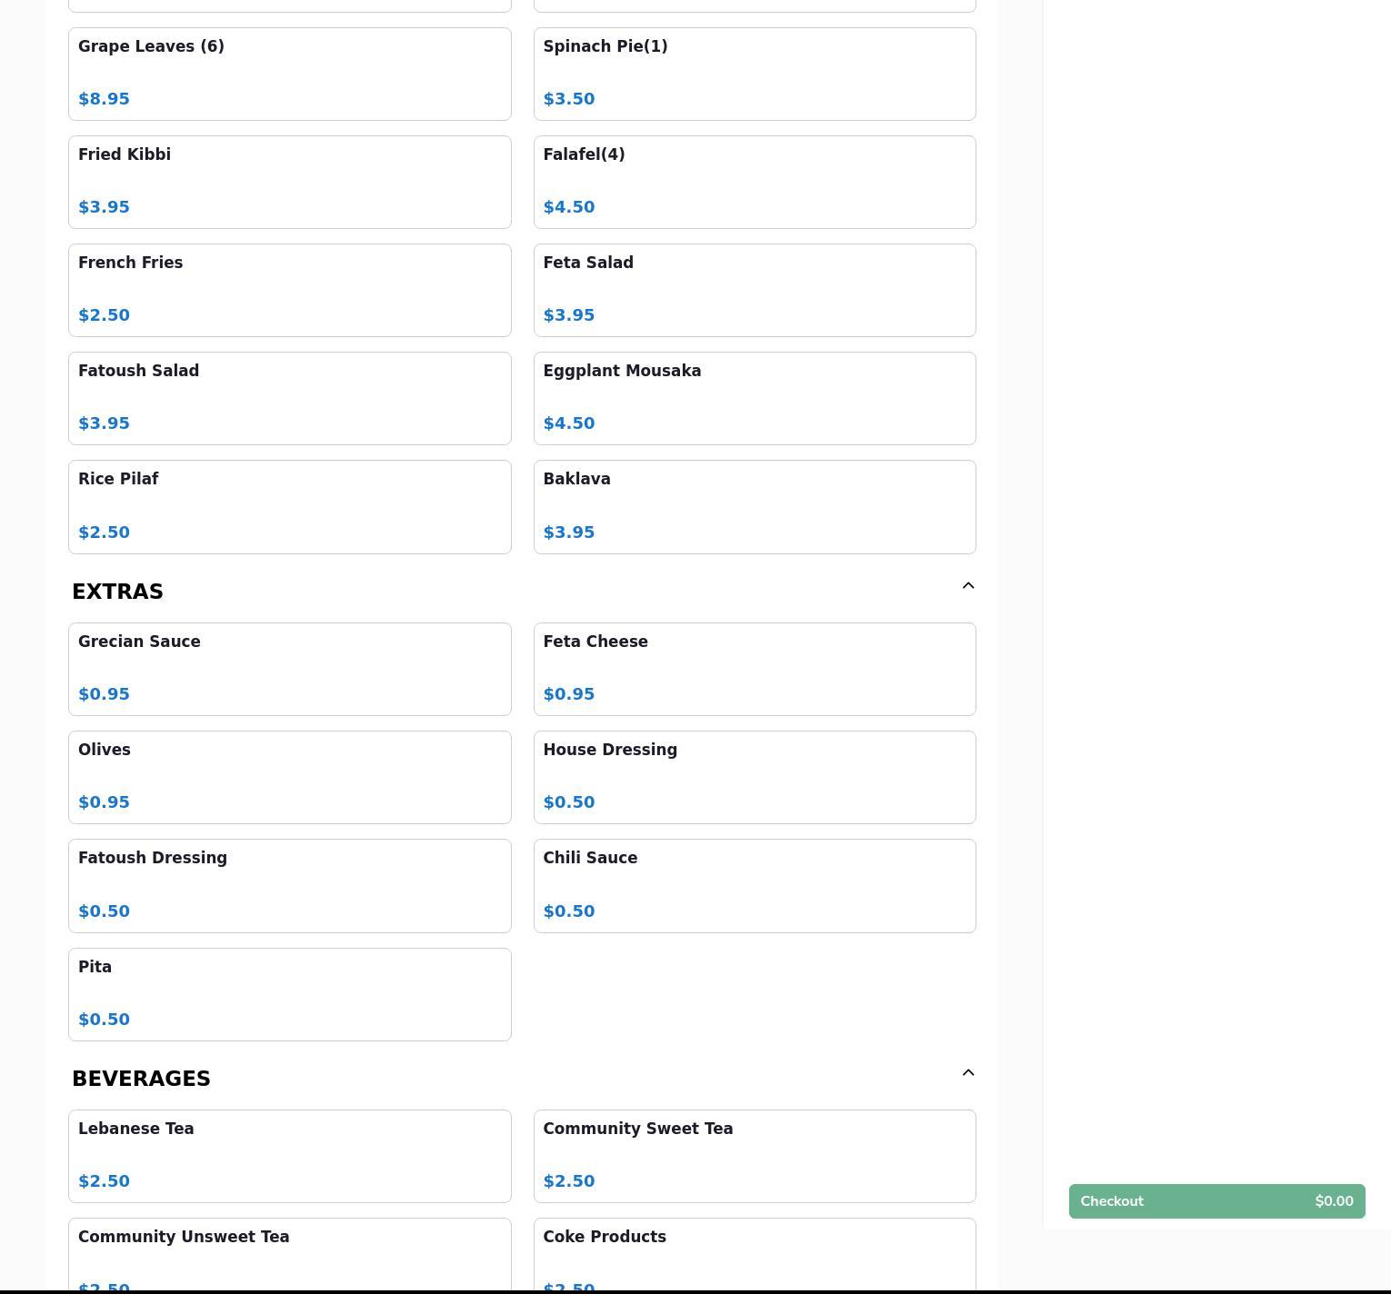This screenshot has width=1391, height=1294.
Task: Select the Feta Cheese extra
Action: point(754,669)
